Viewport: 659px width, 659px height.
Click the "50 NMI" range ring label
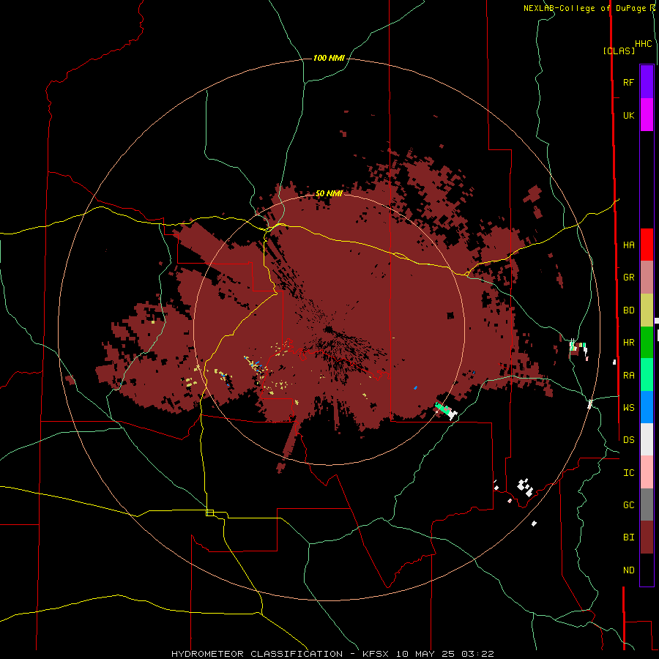[x=329, y=193]
